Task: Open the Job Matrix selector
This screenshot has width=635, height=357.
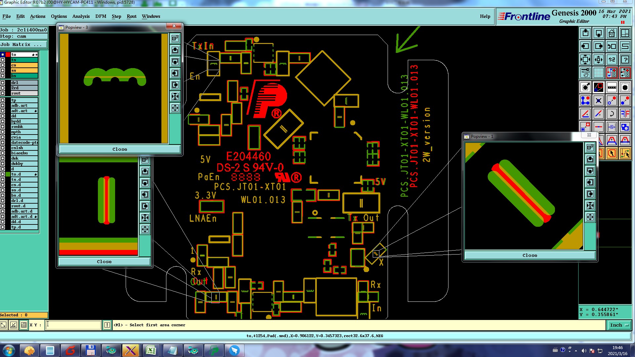Action: (x=23, y=44)
